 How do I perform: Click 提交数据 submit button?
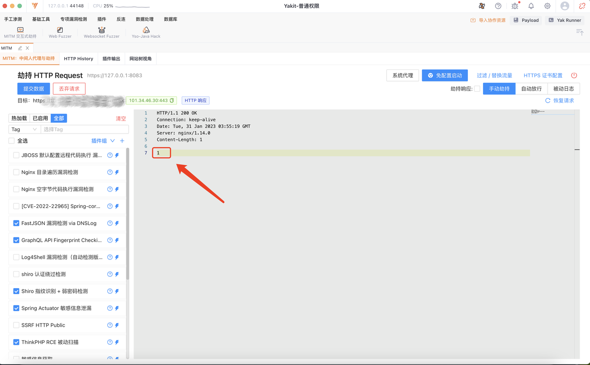click(34, 89)
